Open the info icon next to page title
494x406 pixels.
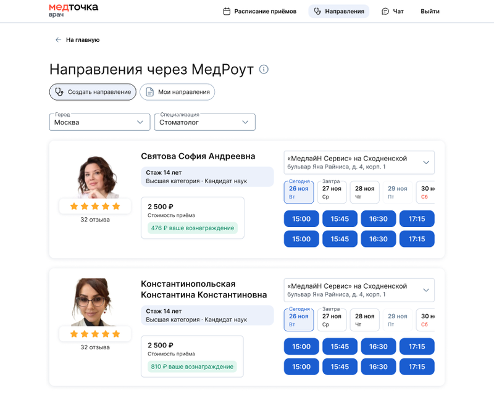[x=264, y=70]
